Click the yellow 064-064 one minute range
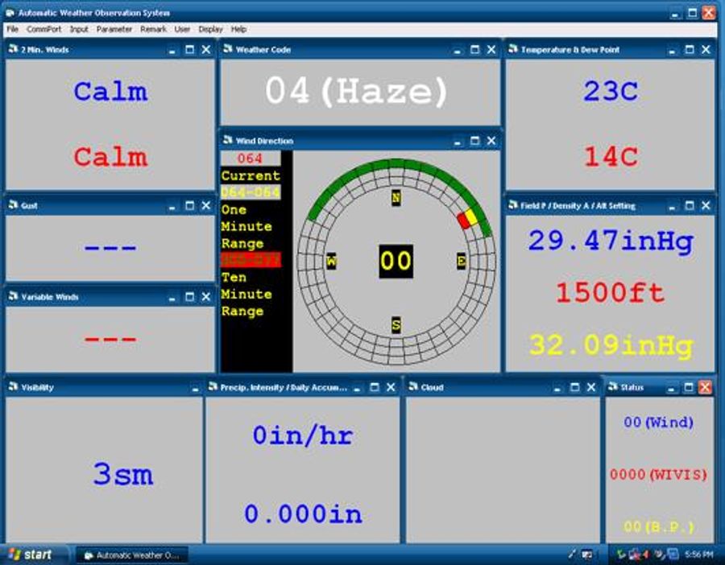This screenshot has width=725, height=565. click(251, 192)
